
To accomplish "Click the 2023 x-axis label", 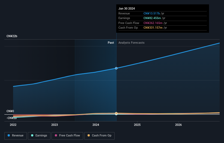I will point(55,125).
